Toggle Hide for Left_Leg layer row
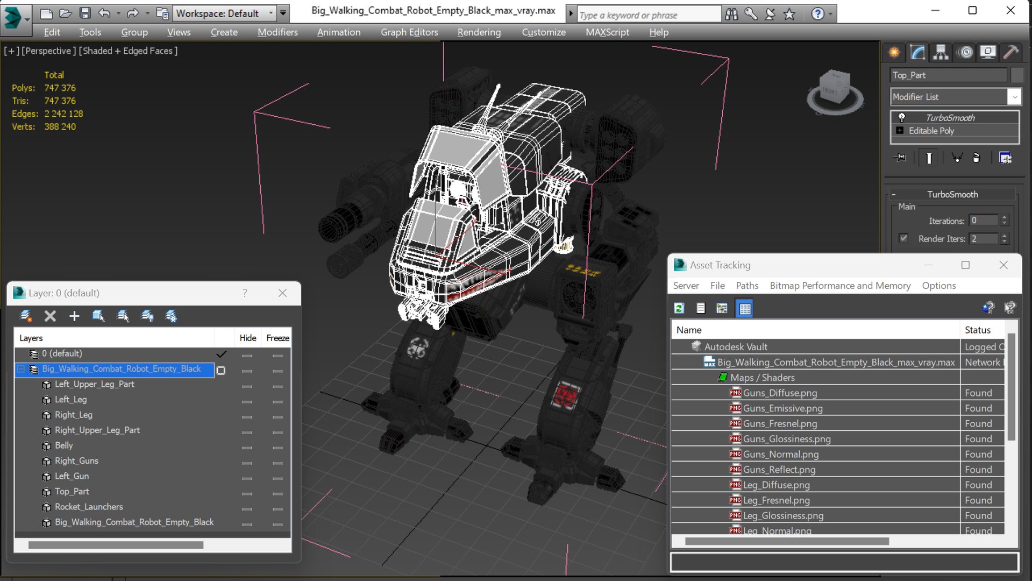 [247, 401]
